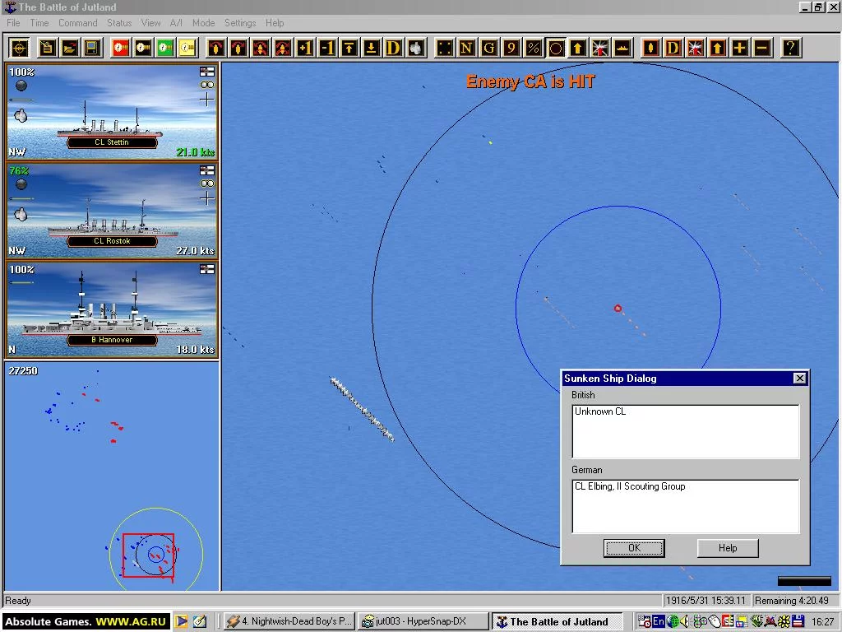
Task: Click the 16:27 system clock
Action: (822, 622)
